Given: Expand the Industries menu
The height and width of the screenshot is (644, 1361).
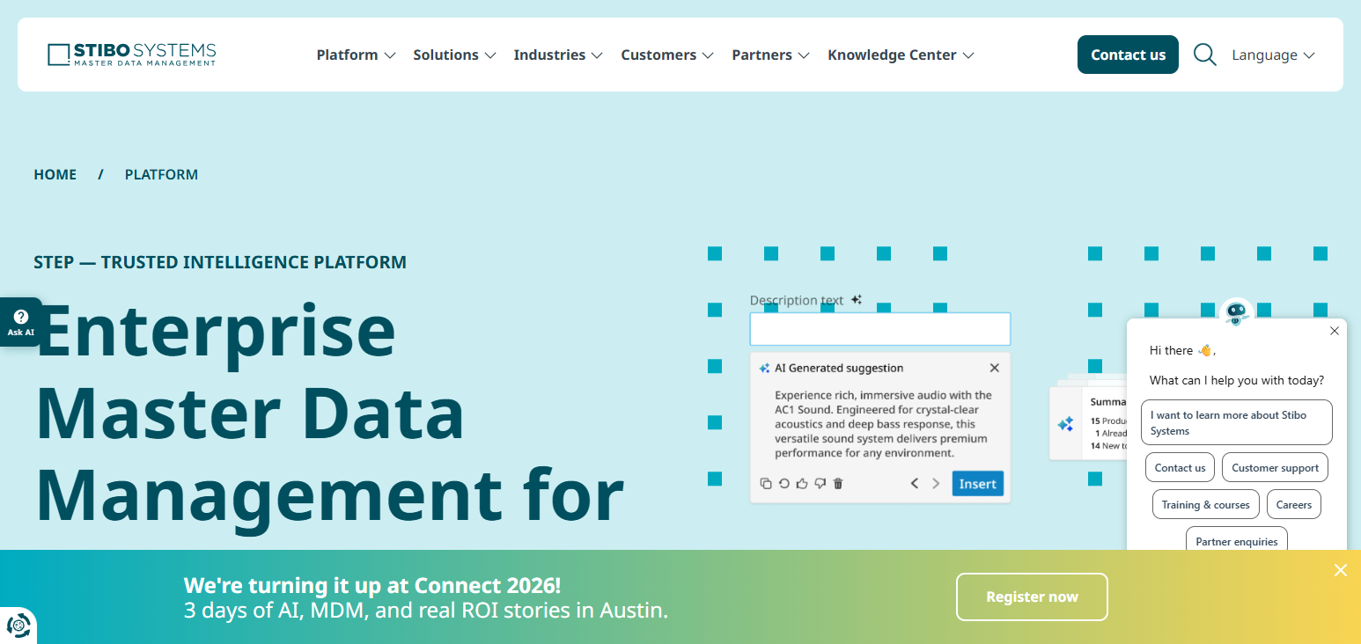Looking at the screenshot, I should 558,55.
